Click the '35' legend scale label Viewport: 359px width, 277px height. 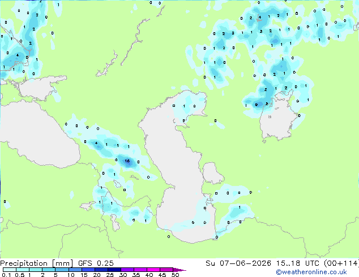click(x=136, y=275)
